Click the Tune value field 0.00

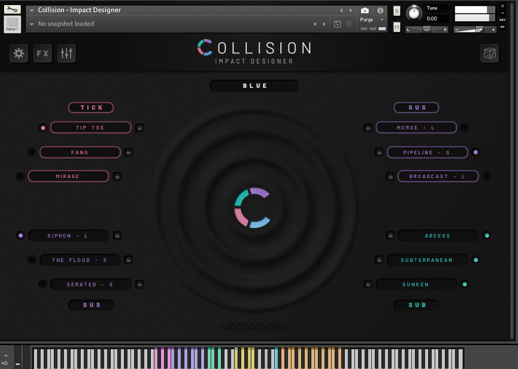click(x=436, y=19)
